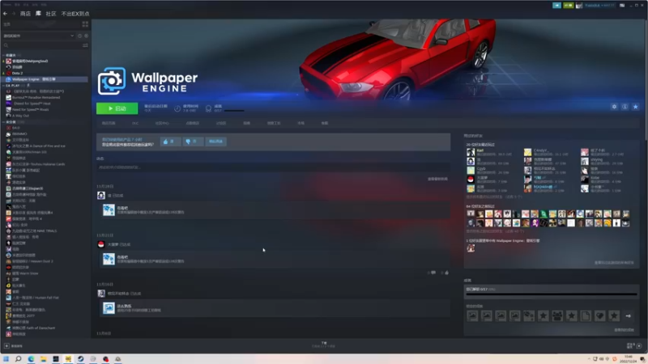Open collections grid view in library header

(85, 24)
